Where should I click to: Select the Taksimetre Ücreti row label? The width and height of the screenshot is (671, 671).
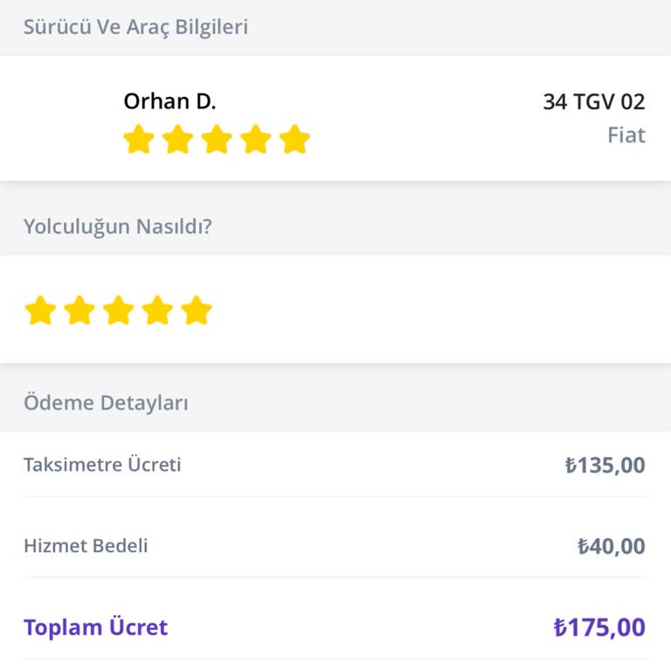(102, 465)
